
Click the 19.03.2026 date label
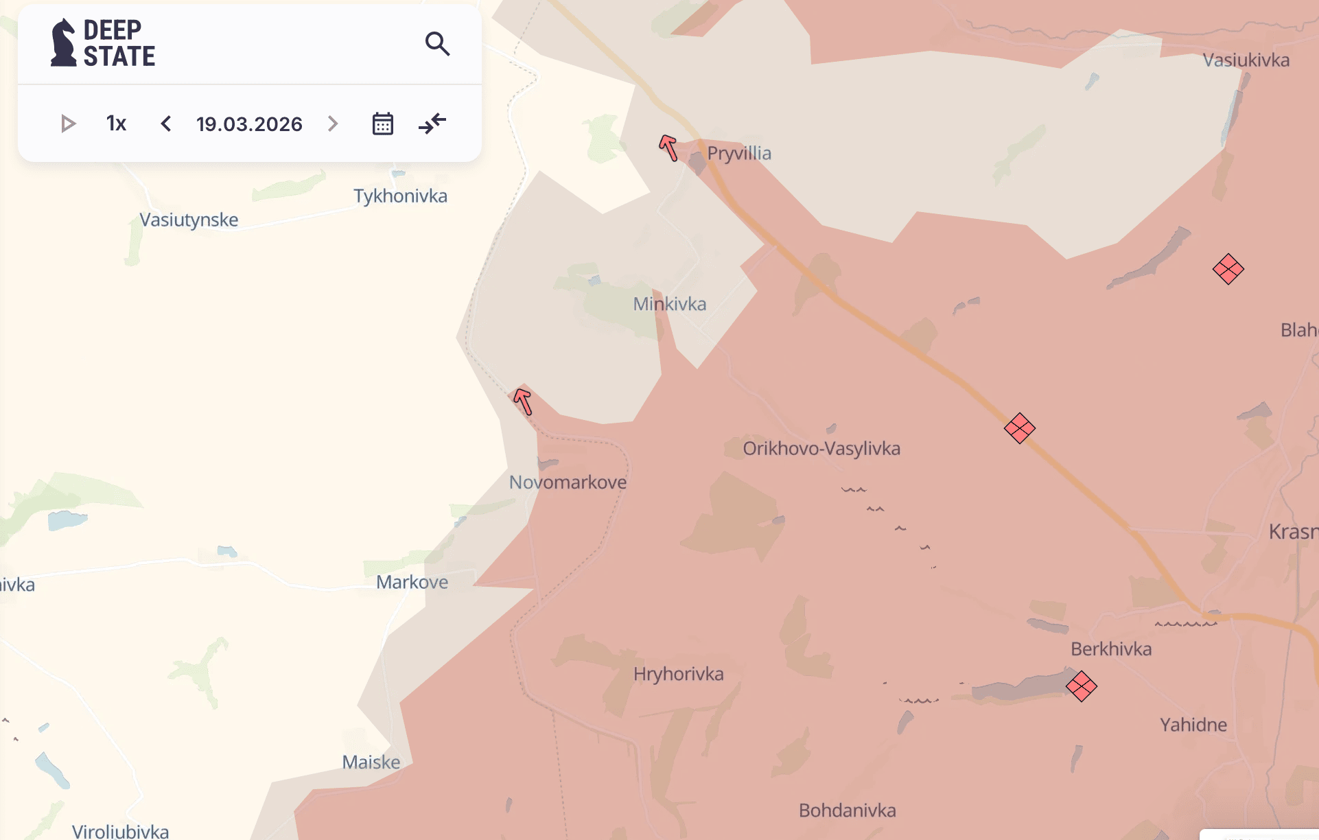(x=249, y=124)
